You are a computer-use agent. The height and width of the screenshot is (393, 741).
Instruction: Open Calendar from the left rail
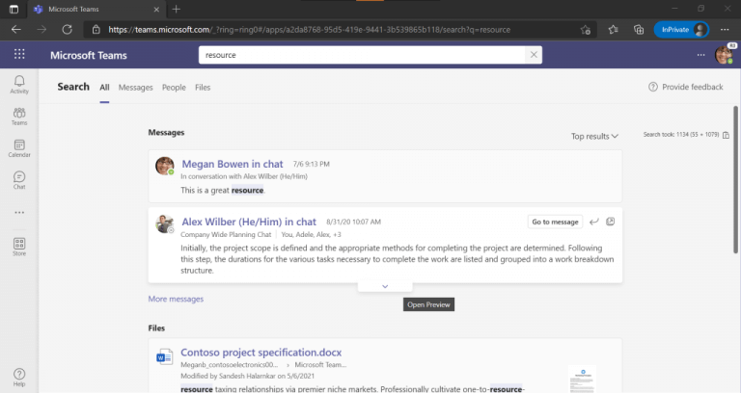[19, 148]
